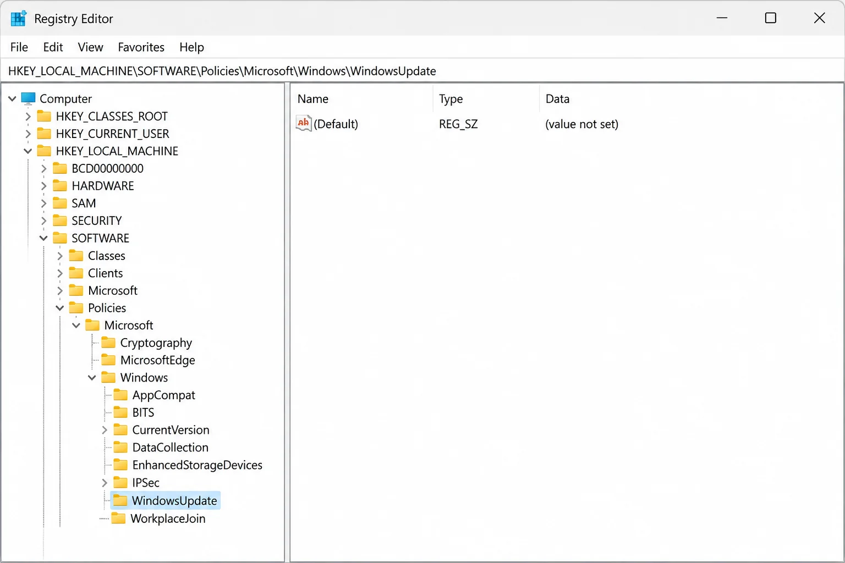This screenshot has height=563, width=845.
Task: Open the File menu
Action: [19, 47]
